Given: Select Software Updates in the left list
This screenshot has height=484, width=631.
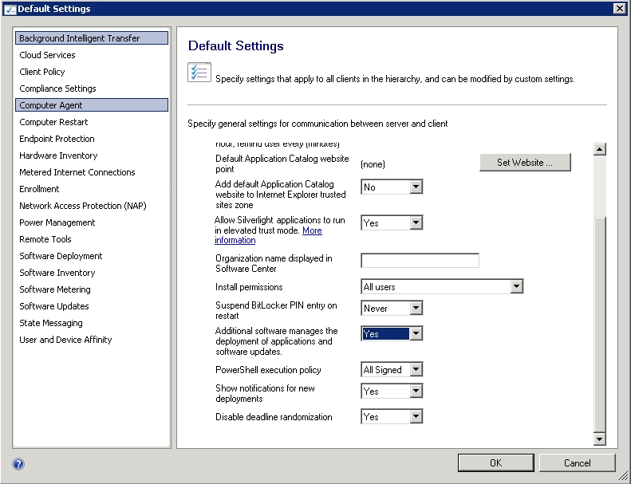Looking at the screenshot, I should pos(54,306).
